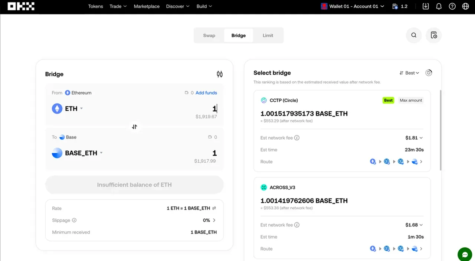Screen dimensions: 475x261
Task: Open the Best sorting dropdown
Action: 409,73
